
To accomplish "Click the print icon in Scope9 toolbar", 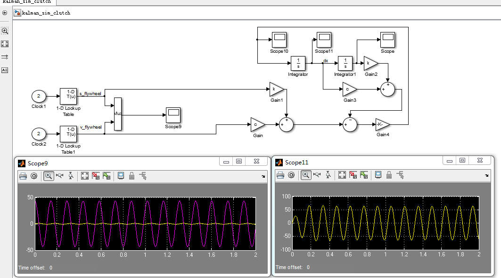I will pyautogui.click(x=23, y=176).
